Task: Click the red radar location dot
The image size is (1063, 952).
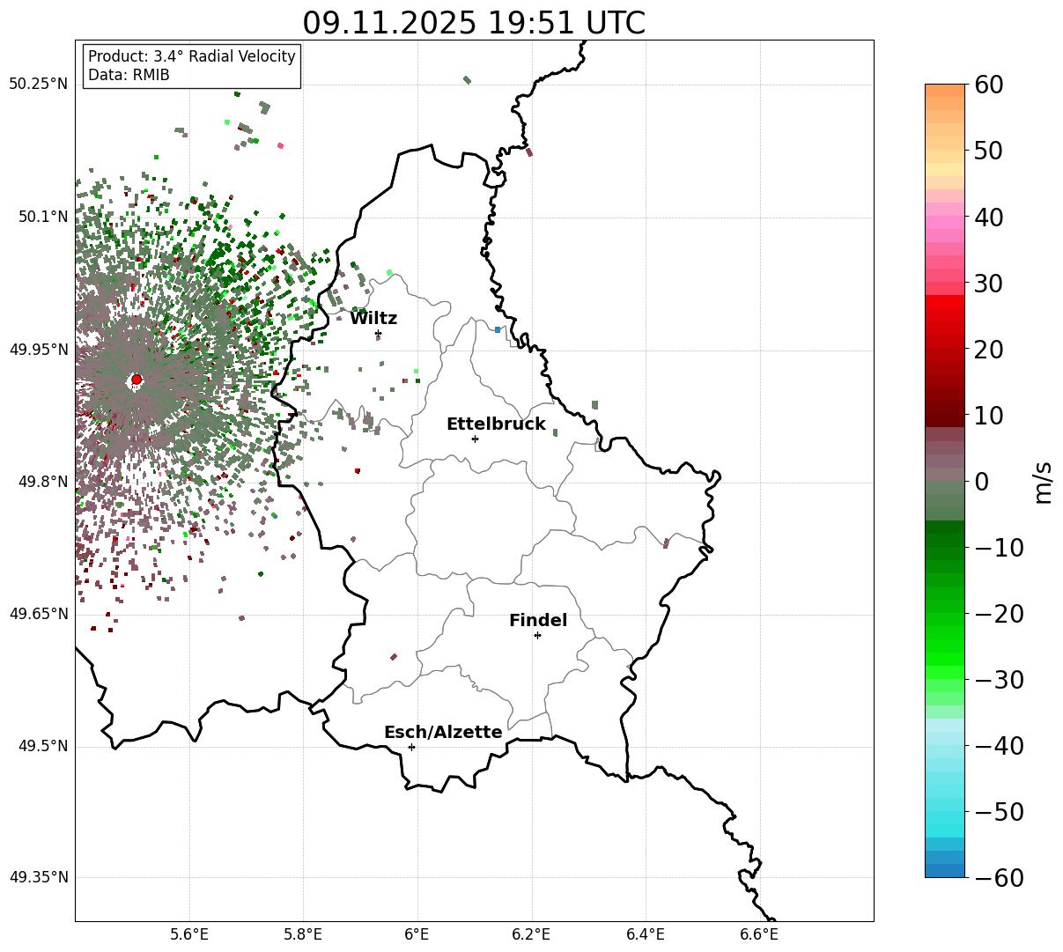Action: 137,380
